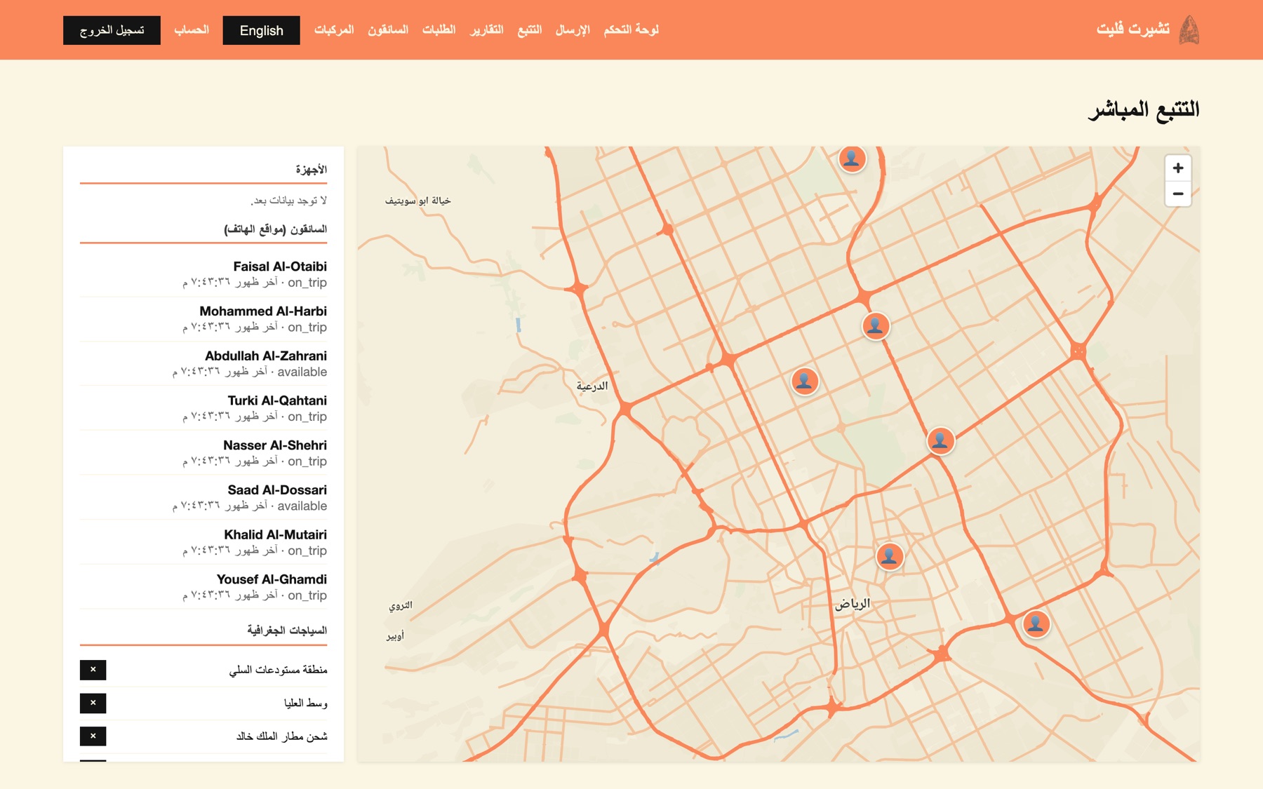
Task: Click the driver marker at the map's top edge
Action: [x=852, y=159]
